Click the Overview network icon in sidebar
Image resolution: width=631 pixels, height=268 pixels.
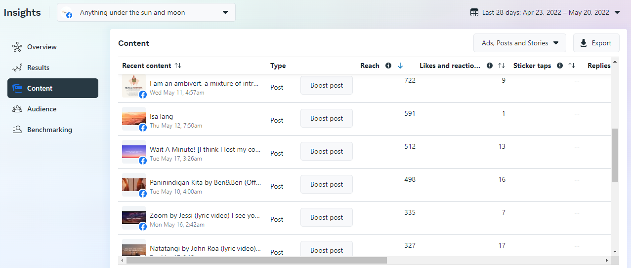coord(18,47)
